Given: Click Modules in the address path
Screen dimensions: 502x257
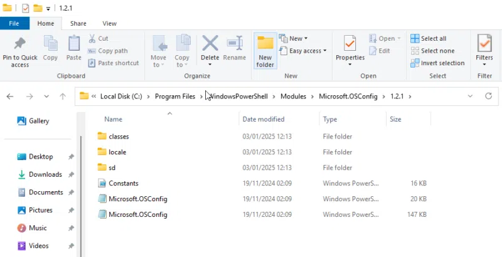Looking at the screenshot, I should [x=293, y=96].
